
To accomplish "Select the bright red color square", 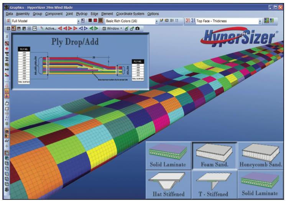I will point(95,20).
